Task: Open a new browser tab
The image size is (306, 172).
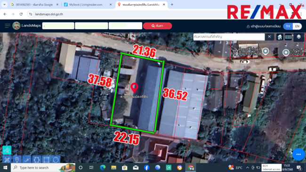Action: (172, 5)
